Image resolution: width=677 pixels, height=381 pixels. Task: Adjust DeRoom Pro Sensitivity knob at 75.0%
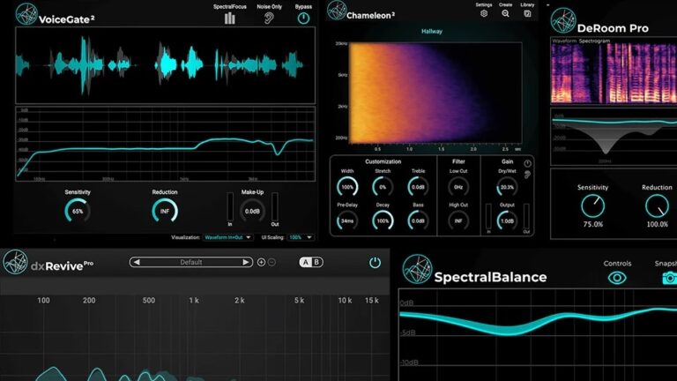592,206
